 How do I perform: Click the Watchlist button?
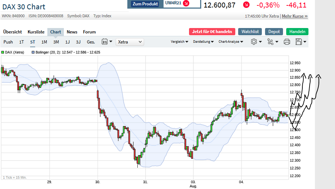click(x=250, y=32)
